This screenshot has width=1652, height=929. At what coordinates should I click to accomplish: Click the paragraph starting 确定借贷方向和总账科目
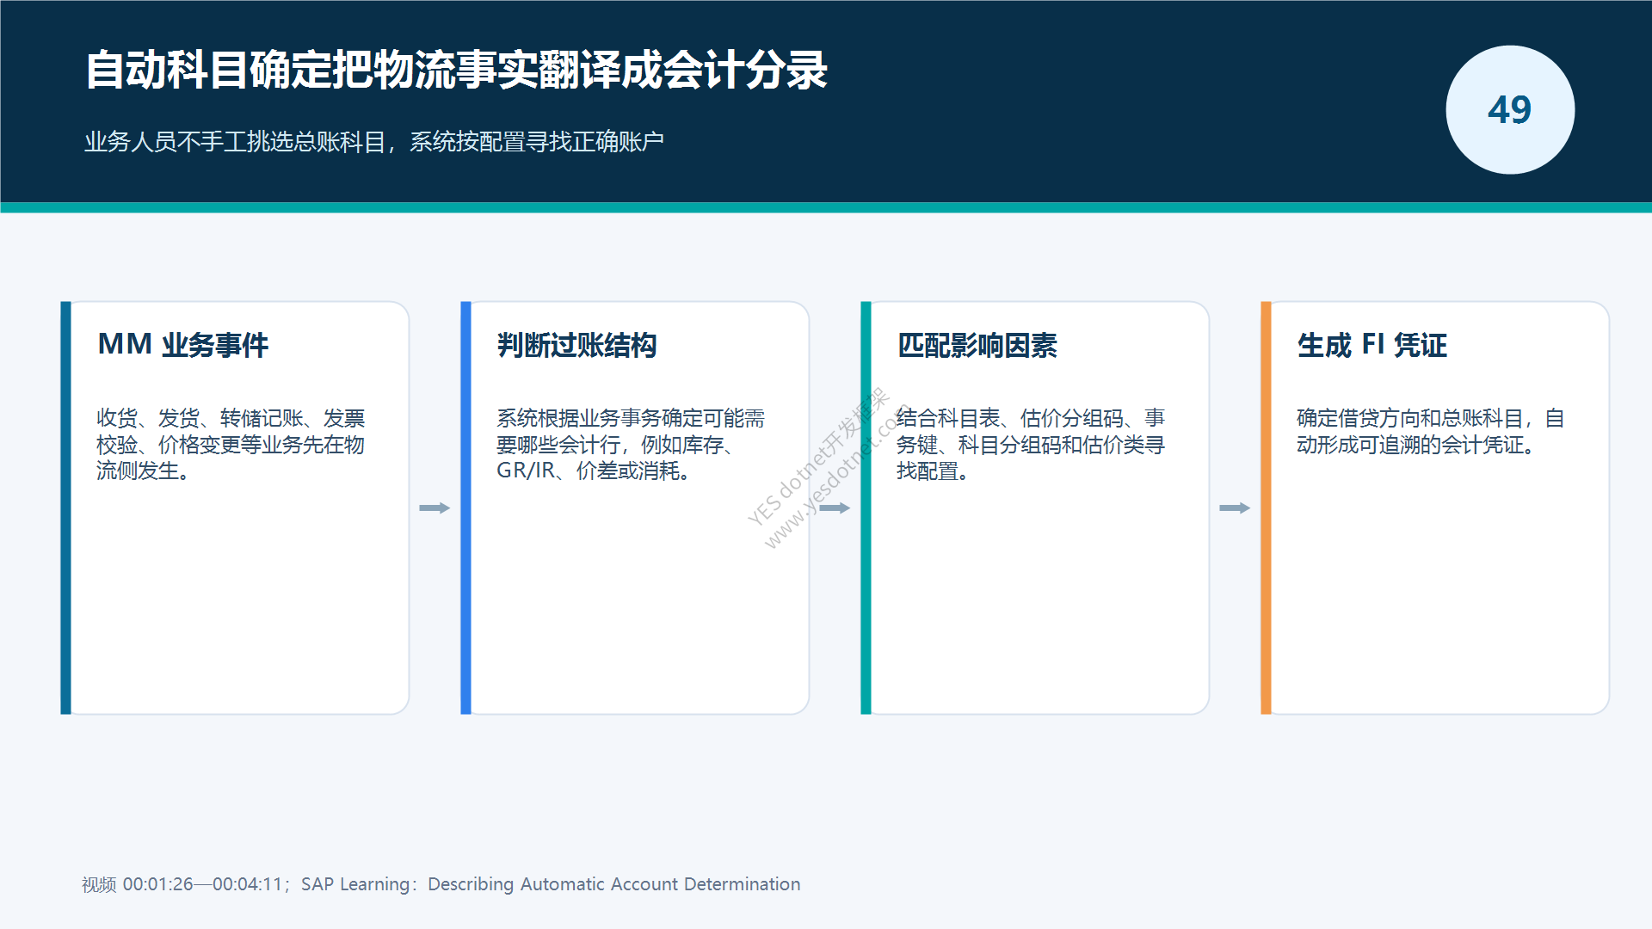tap(1430, 432)
